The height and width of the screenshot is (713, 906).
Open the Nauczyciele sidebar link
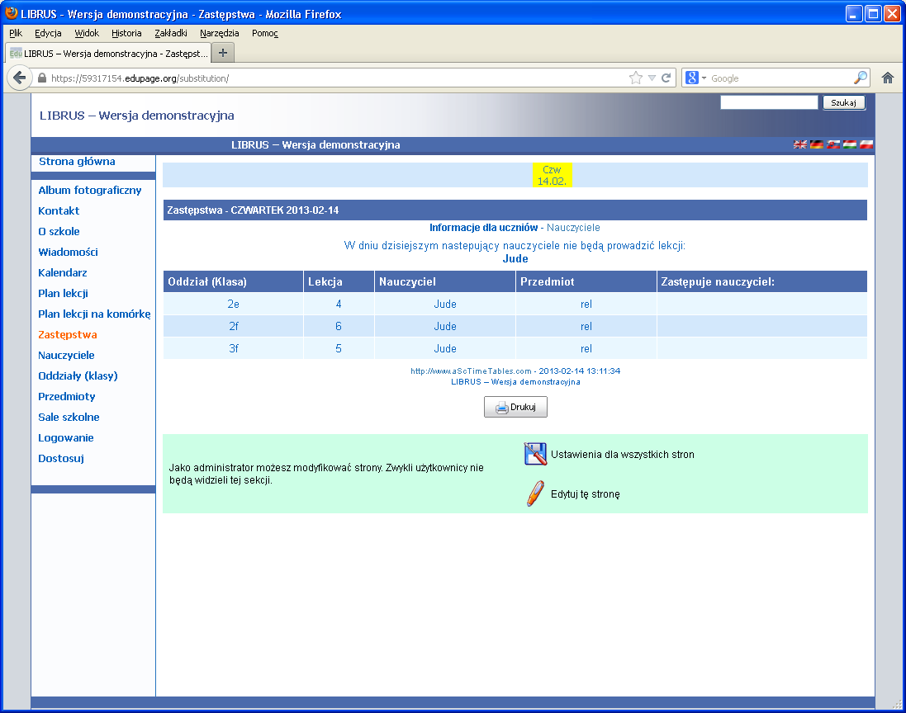66,355
